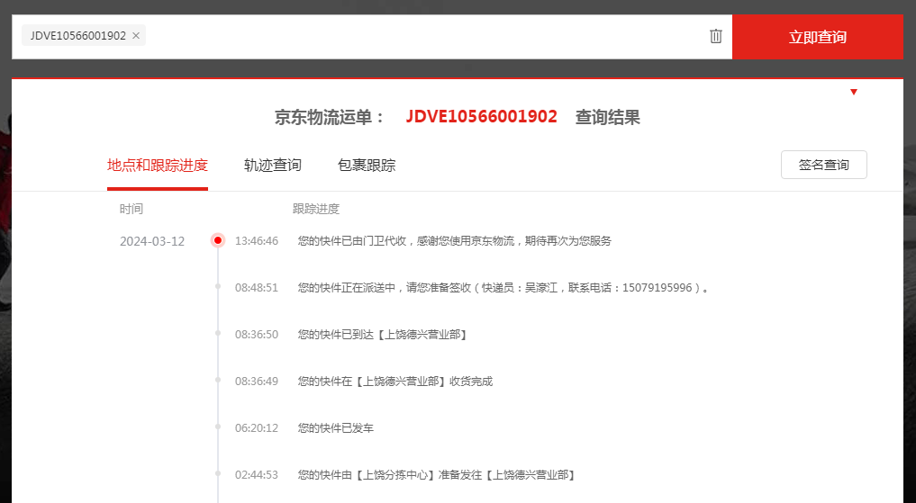
Task: Click the 跟踪进度 column header
Action: click(x=316, y=209)
